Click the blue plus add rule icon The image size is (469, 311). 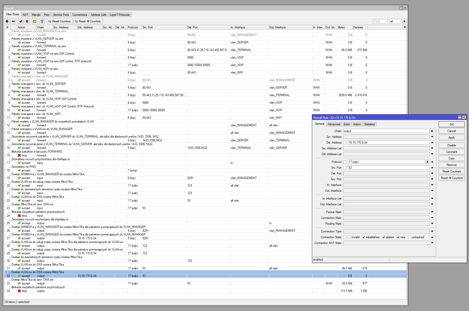click(x=7, y=21)
